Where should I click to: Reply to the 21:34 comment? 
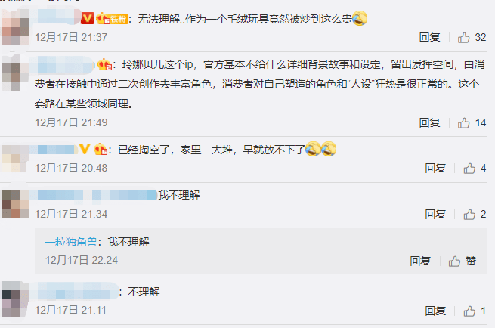point(435,215)
